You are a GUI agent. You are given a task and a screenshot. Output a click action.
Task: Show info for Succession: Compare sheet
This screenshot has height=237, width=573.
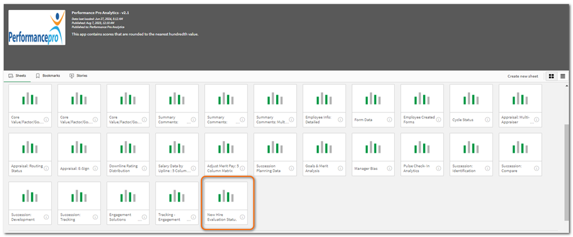click(536, 168)
